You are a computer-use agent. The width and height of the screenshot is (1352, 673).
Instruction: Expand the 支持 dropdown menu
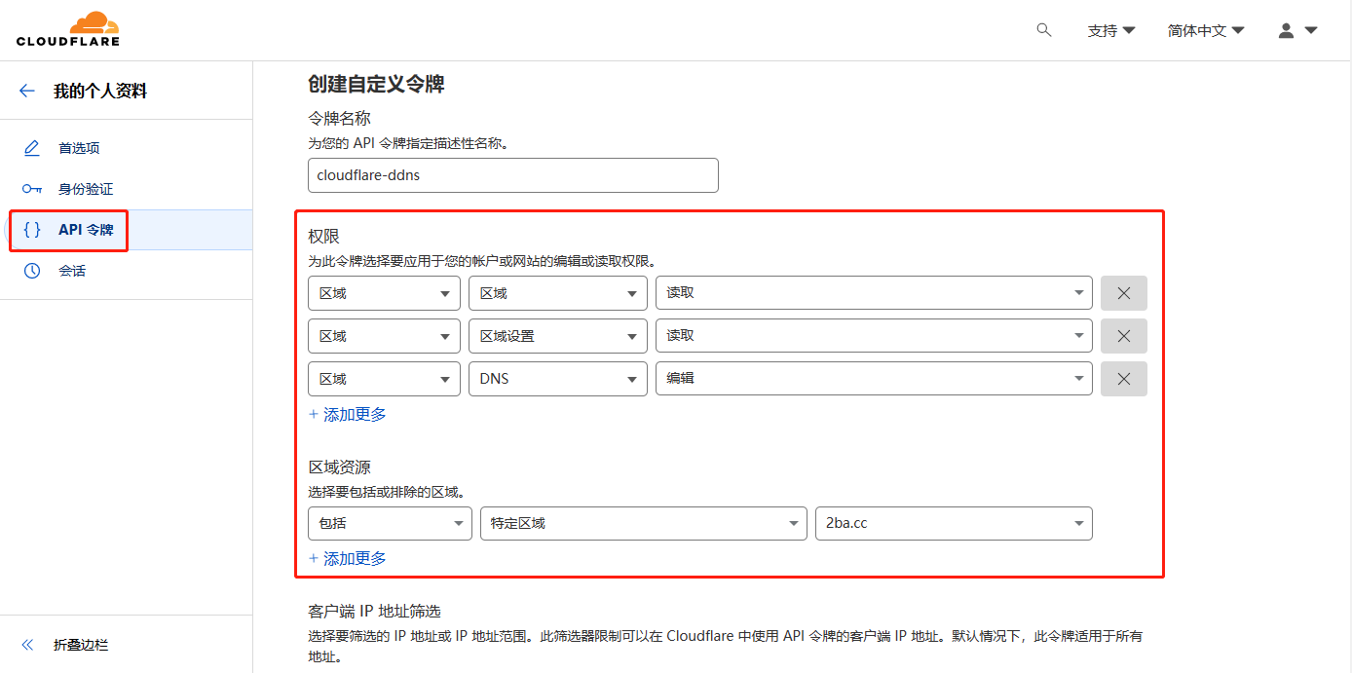[1110, 30]
